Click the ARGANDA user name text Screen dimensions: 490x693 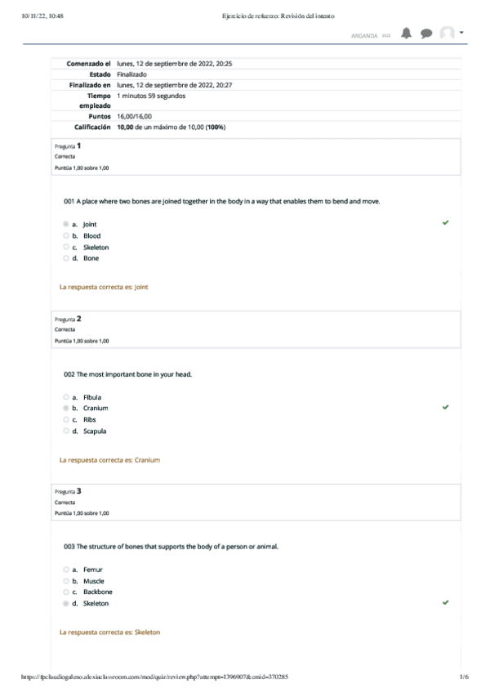click(x=364, y=36)
